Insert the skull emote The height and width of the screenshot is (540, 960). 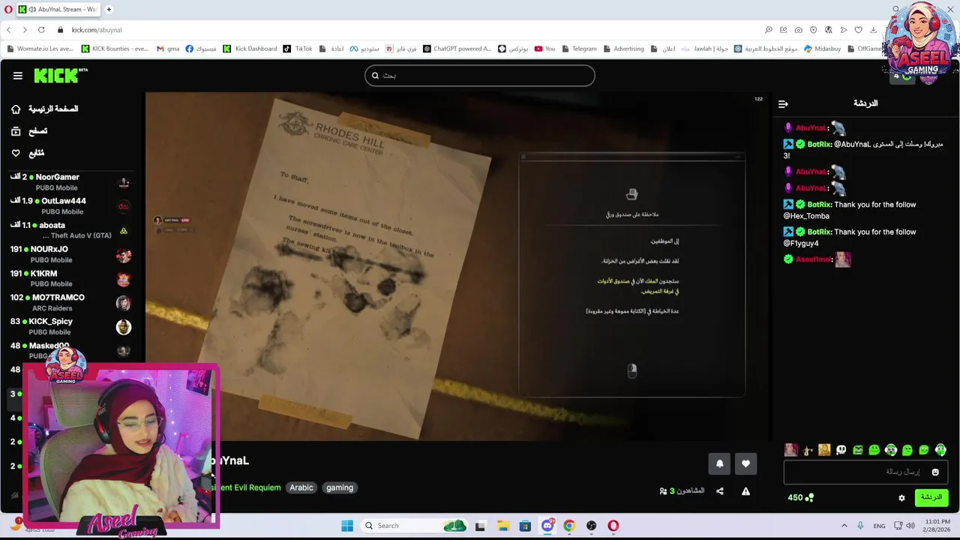click(841, 450)
